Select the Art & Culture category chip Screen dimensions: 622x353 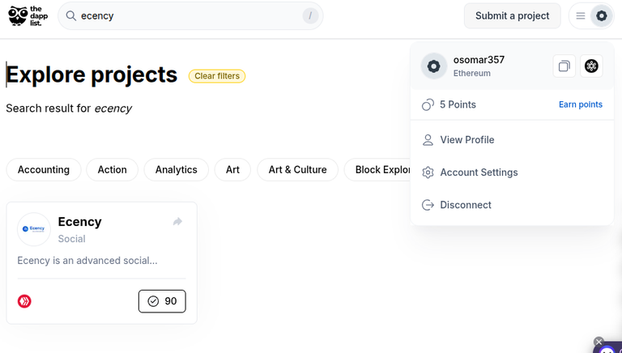coord(297,170)
